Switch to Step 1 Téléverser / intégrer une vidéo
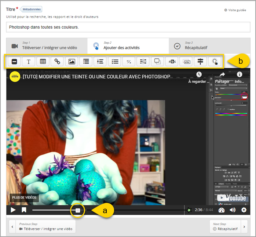 tap(47, 46)
